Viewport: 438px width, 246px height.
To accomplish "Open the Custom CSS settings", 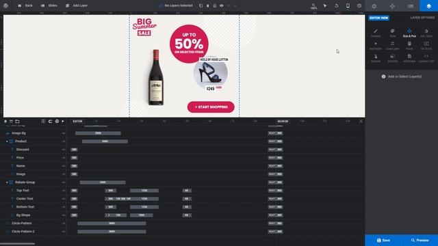I will click(426, 58).
